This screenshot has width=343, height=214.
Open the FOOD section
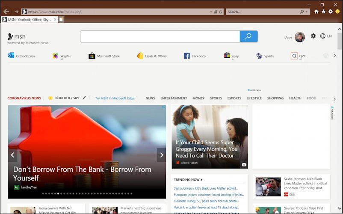311,98
